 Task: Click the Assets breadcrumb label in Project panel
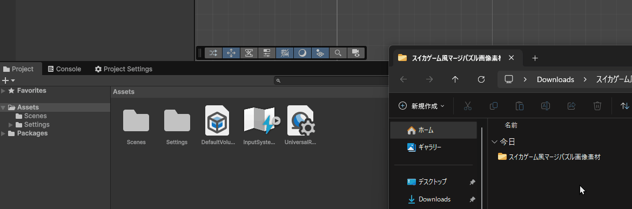tap(123, 92)
